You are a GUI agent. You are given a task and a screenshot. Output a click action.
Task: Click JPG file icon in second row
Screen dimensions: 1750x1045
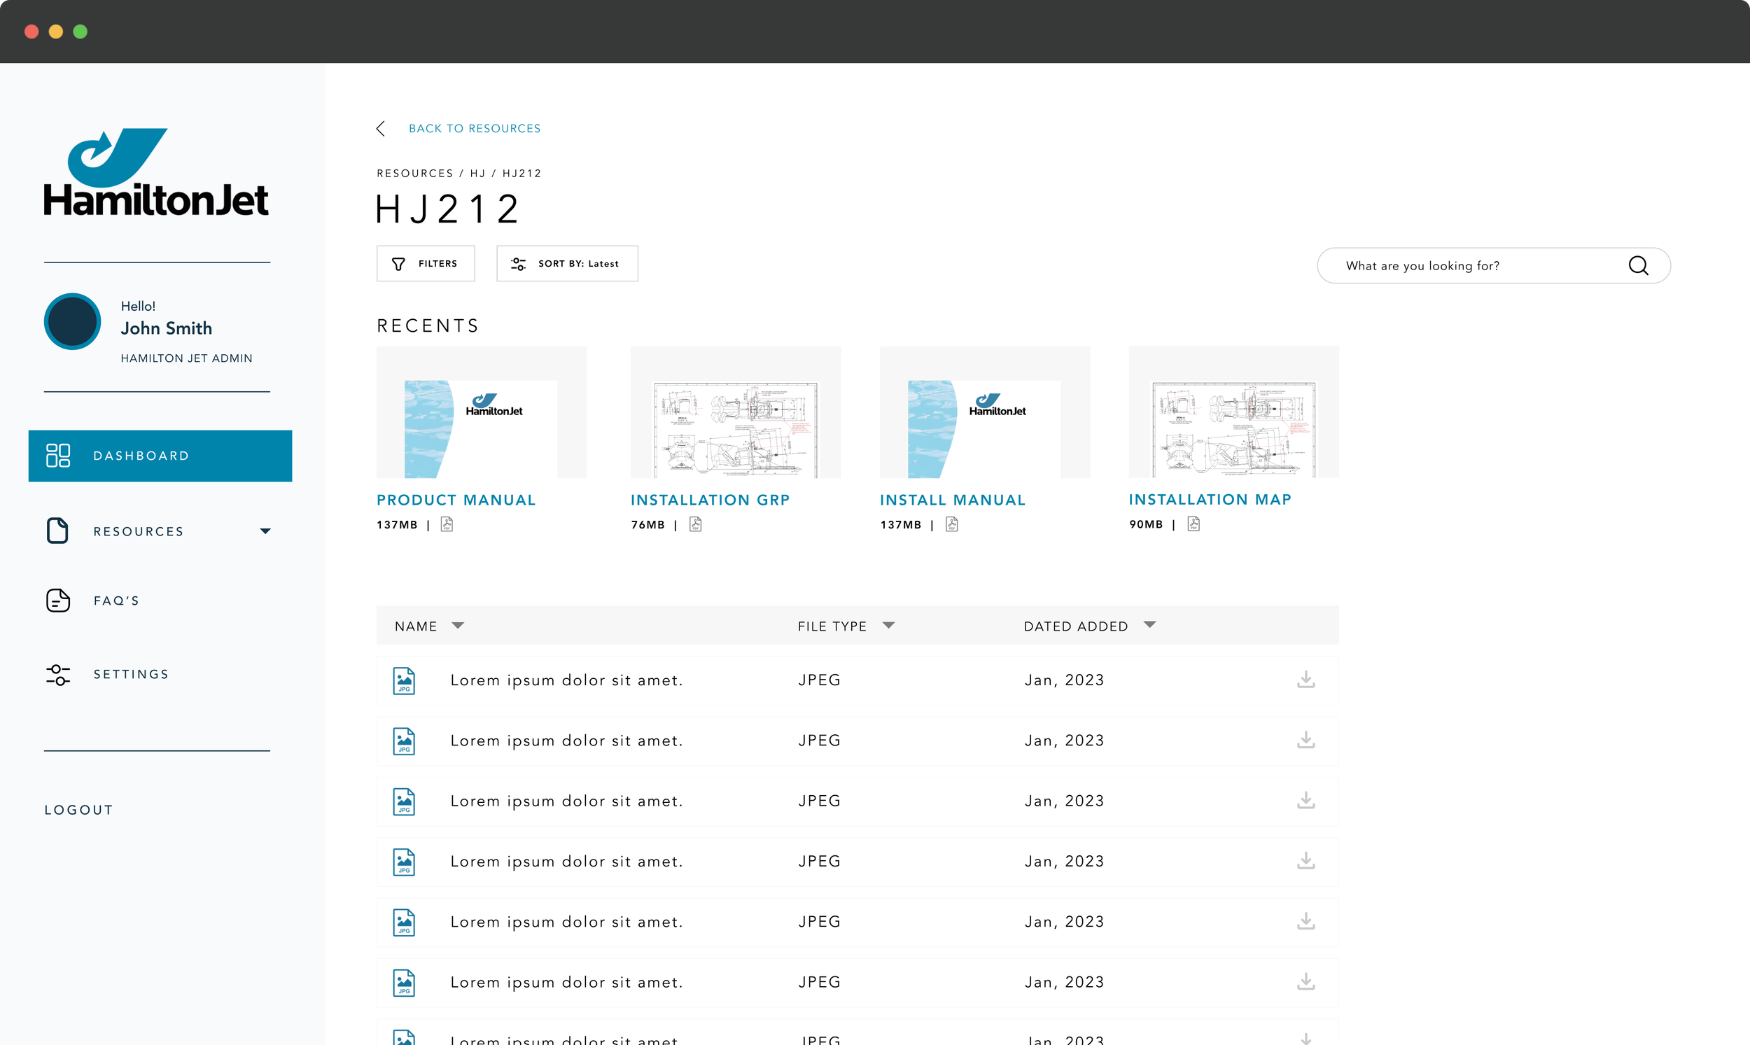point(403,741)
